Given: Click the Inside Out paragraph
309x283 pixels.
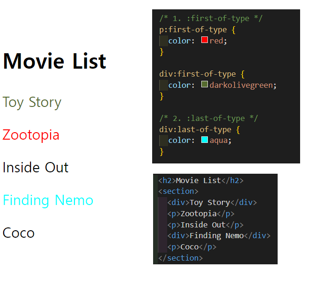Looking at the screenshot, I should 36,168.
